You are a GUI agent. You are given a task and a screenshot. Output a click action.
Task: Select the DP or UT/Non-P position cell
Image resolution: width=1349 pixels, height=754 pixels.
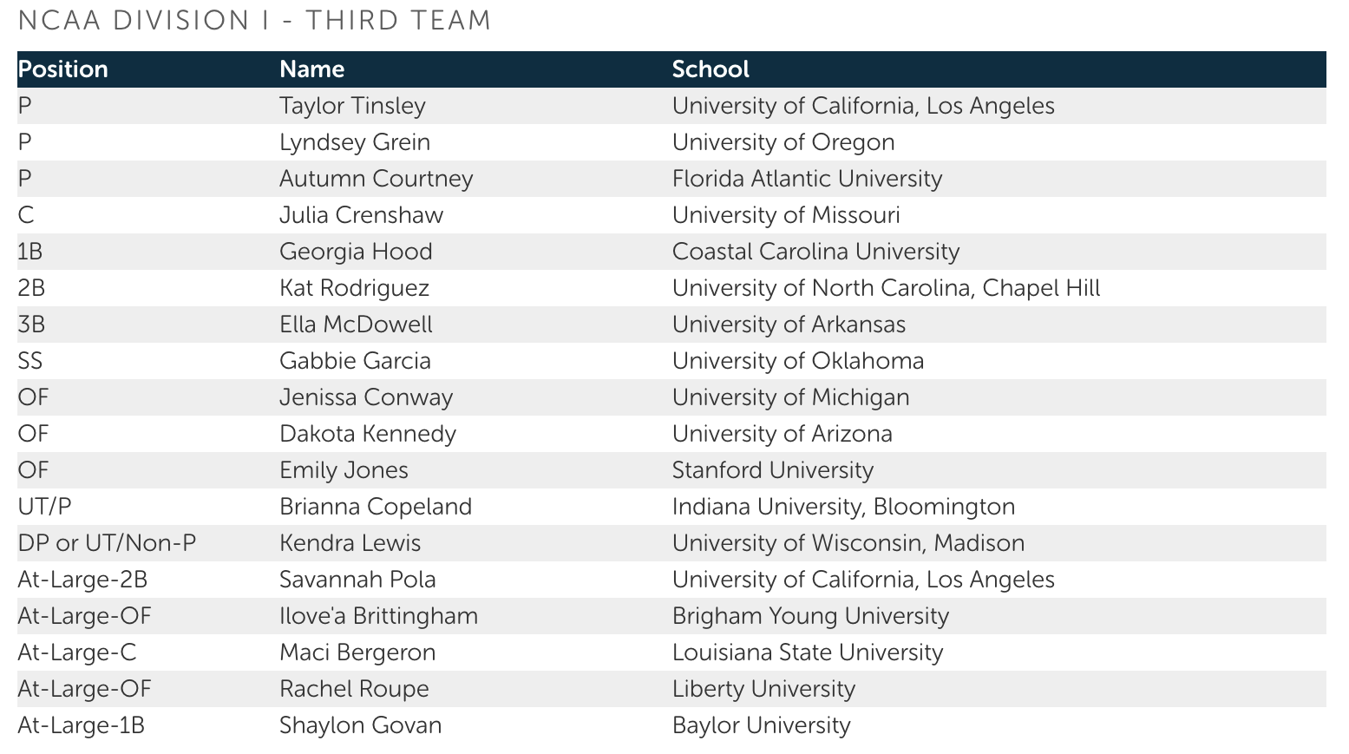coord(107,543)
